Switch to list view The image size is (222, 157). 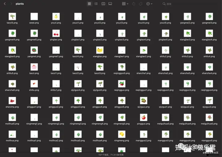tap(96, 4)
